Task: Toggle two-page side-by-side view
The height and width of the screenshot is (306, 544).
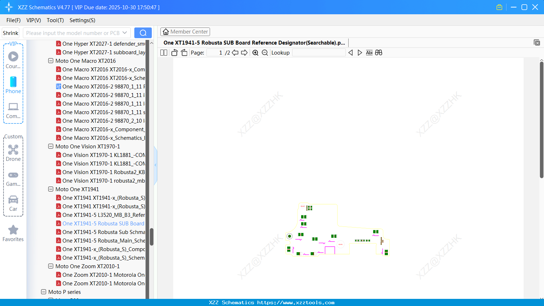Action: (x=164, y=53)
